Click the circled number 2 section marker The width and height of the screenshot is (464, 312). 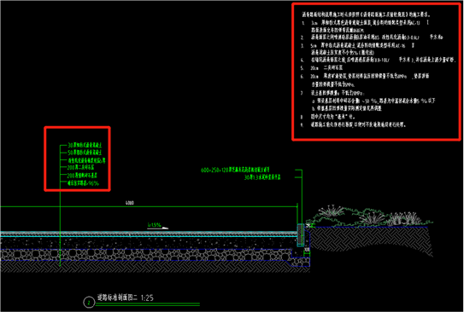89,303
